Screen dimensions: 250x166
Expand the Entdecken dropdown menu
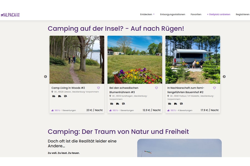(x=147, y=14)
